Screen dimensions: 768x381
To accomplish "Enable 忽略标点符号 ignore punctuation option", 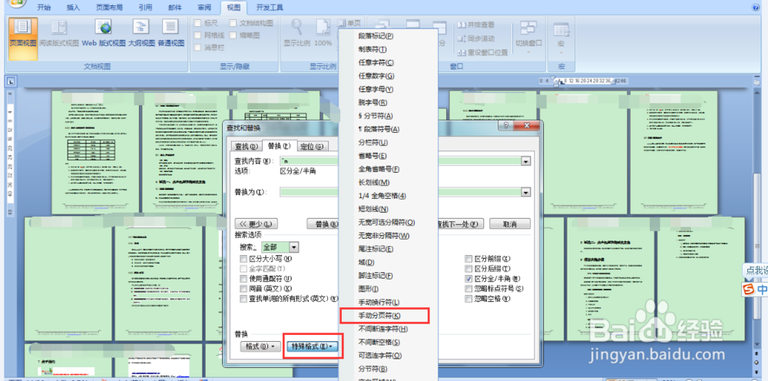I will pyautogui.click(x=468, y=289).
